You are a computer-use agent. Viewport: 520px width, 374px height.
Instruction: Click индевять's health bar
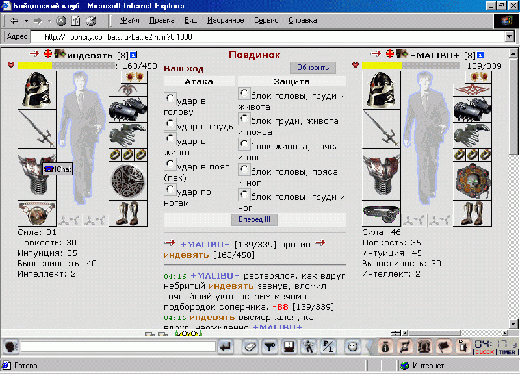tap(66, 66)
